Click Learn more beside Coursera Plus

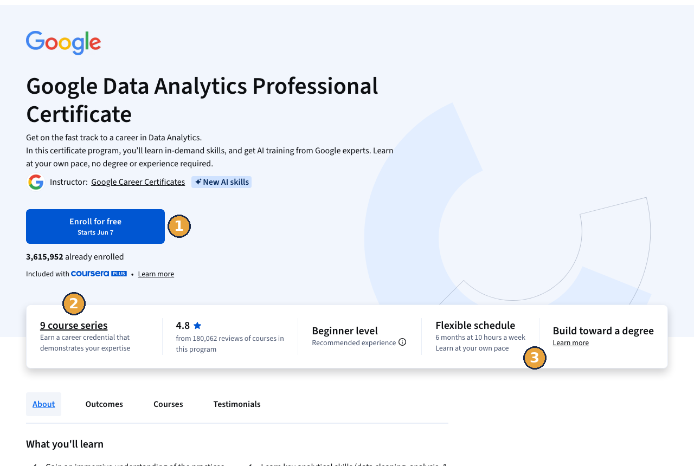[x=156, y=274]
